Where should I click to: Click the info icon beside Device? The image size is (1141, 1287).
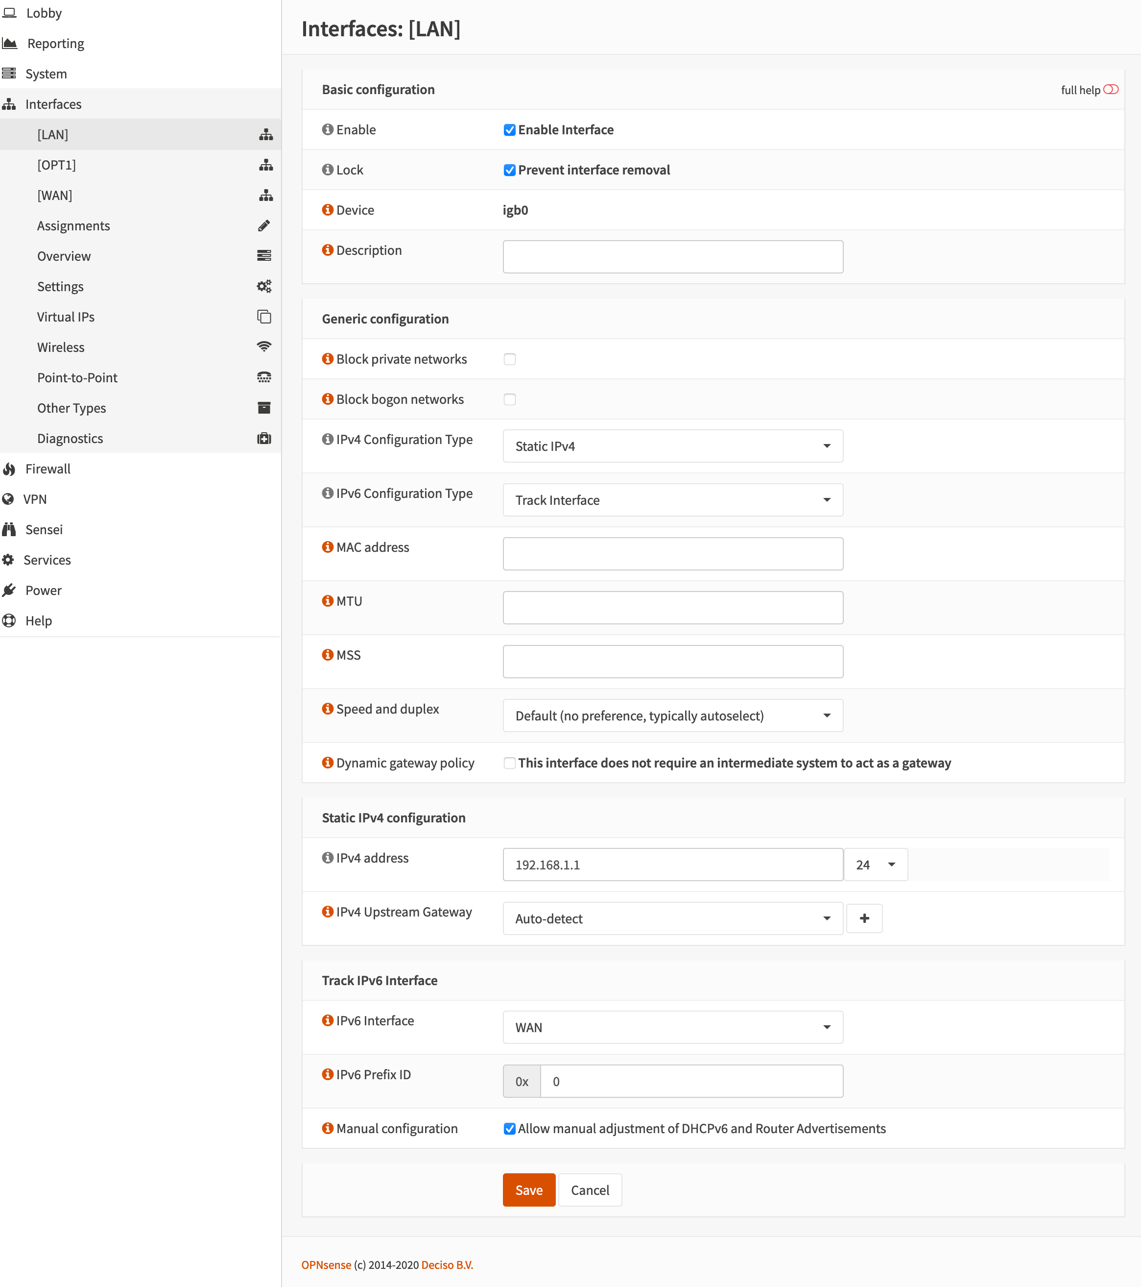coord(328,210)
